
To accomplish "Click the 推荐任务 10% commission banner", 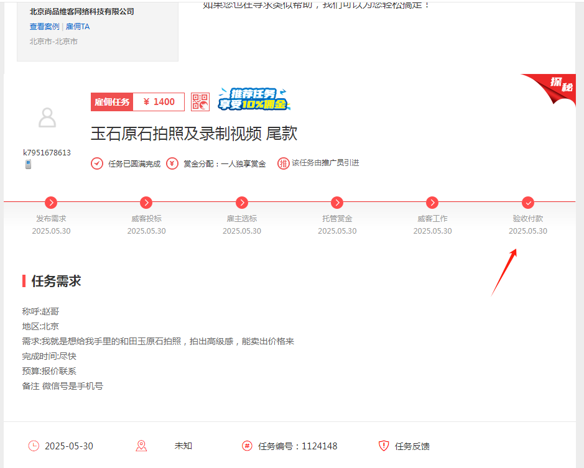I will [254, 99].
